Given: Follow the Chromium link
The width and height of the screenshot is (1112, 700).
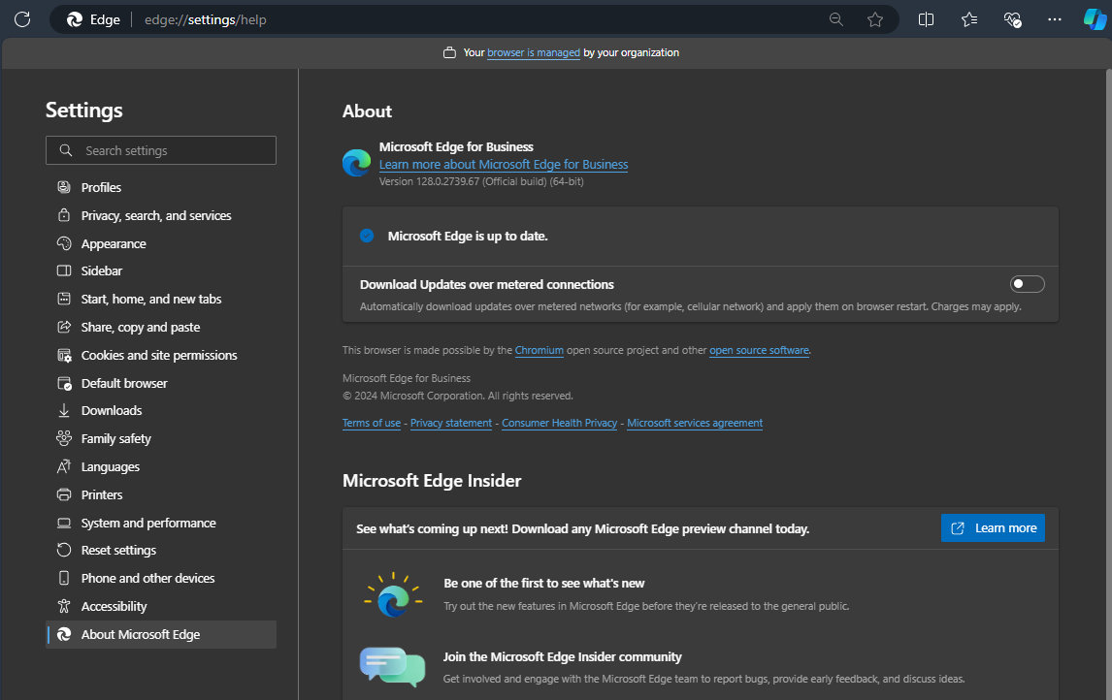Looking at the screenshot, I should point(539,350).
